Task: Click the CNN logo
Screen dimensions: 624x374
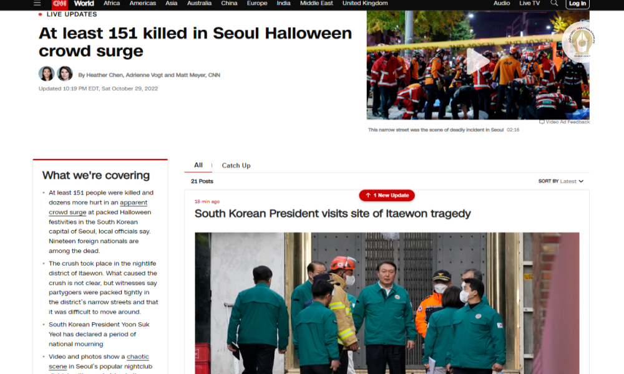Action: pyautogui.click(x=60, y=4)
